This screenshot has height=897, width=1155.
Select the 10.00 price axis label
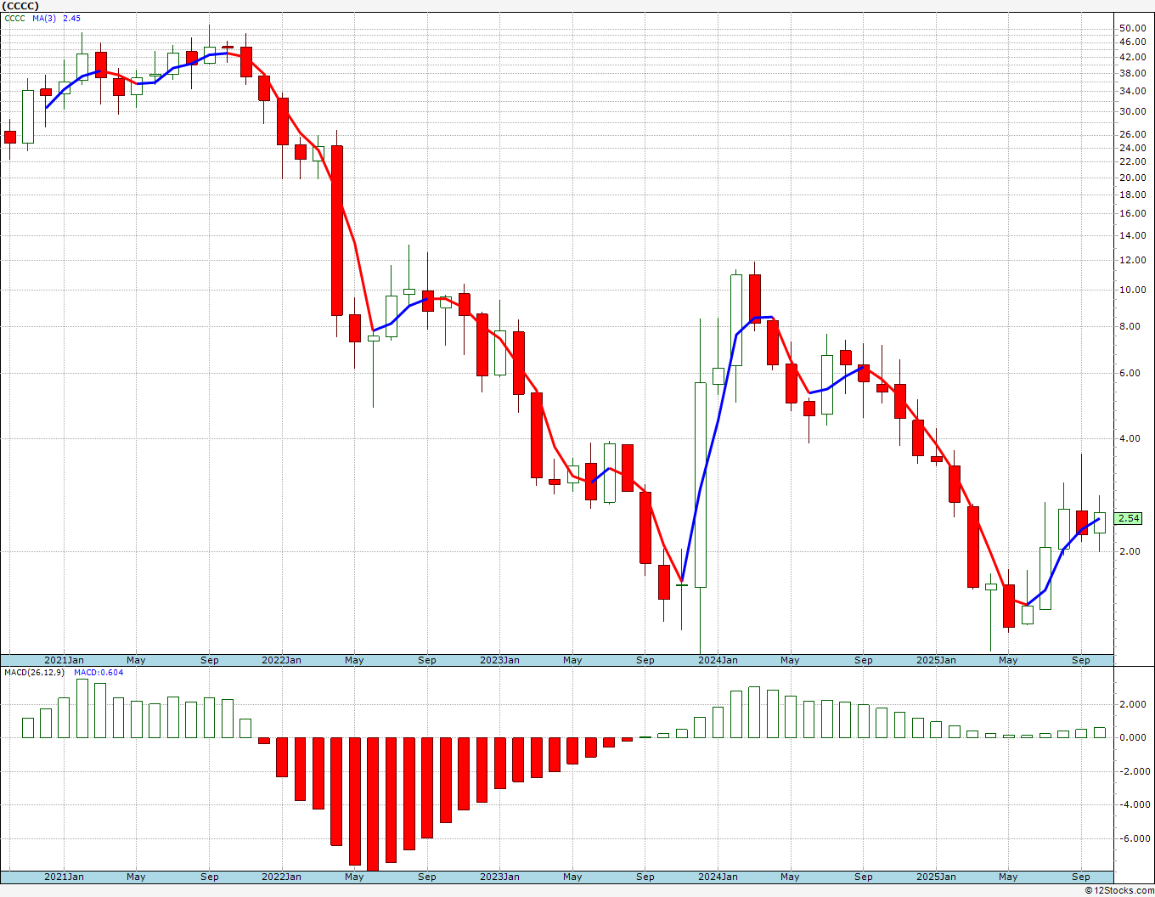click(1133, 290)
